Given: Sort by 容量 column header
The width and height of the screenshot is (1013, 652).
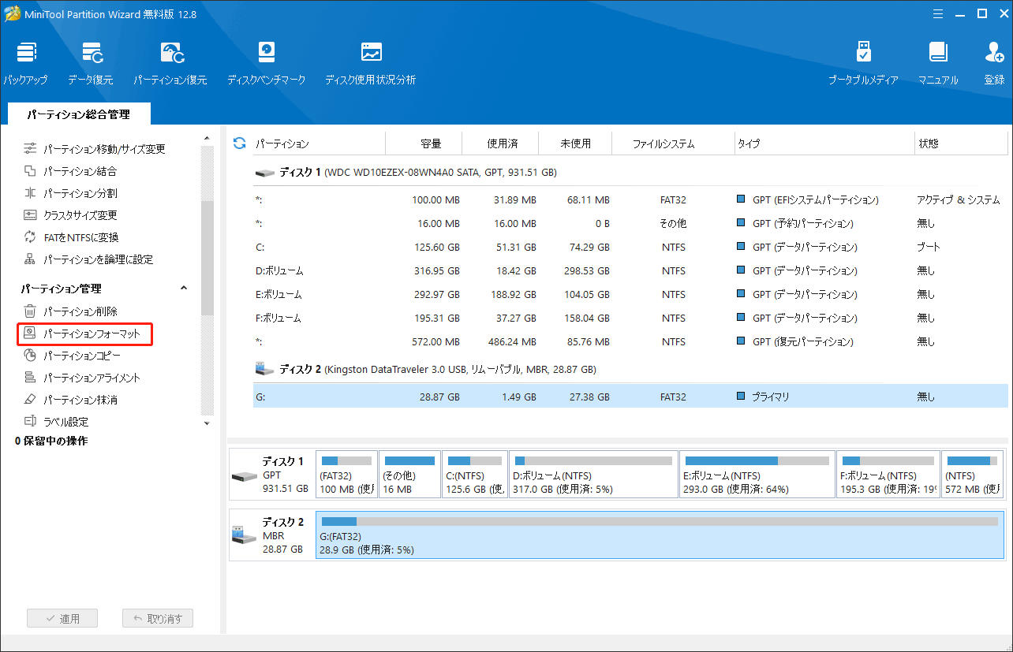Looking at the screenshot, I should 431,143.
